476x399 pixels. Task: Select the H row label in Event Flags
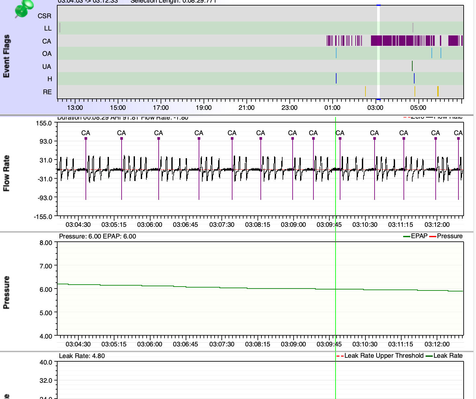pyautogui.click(x=50, y=79)
